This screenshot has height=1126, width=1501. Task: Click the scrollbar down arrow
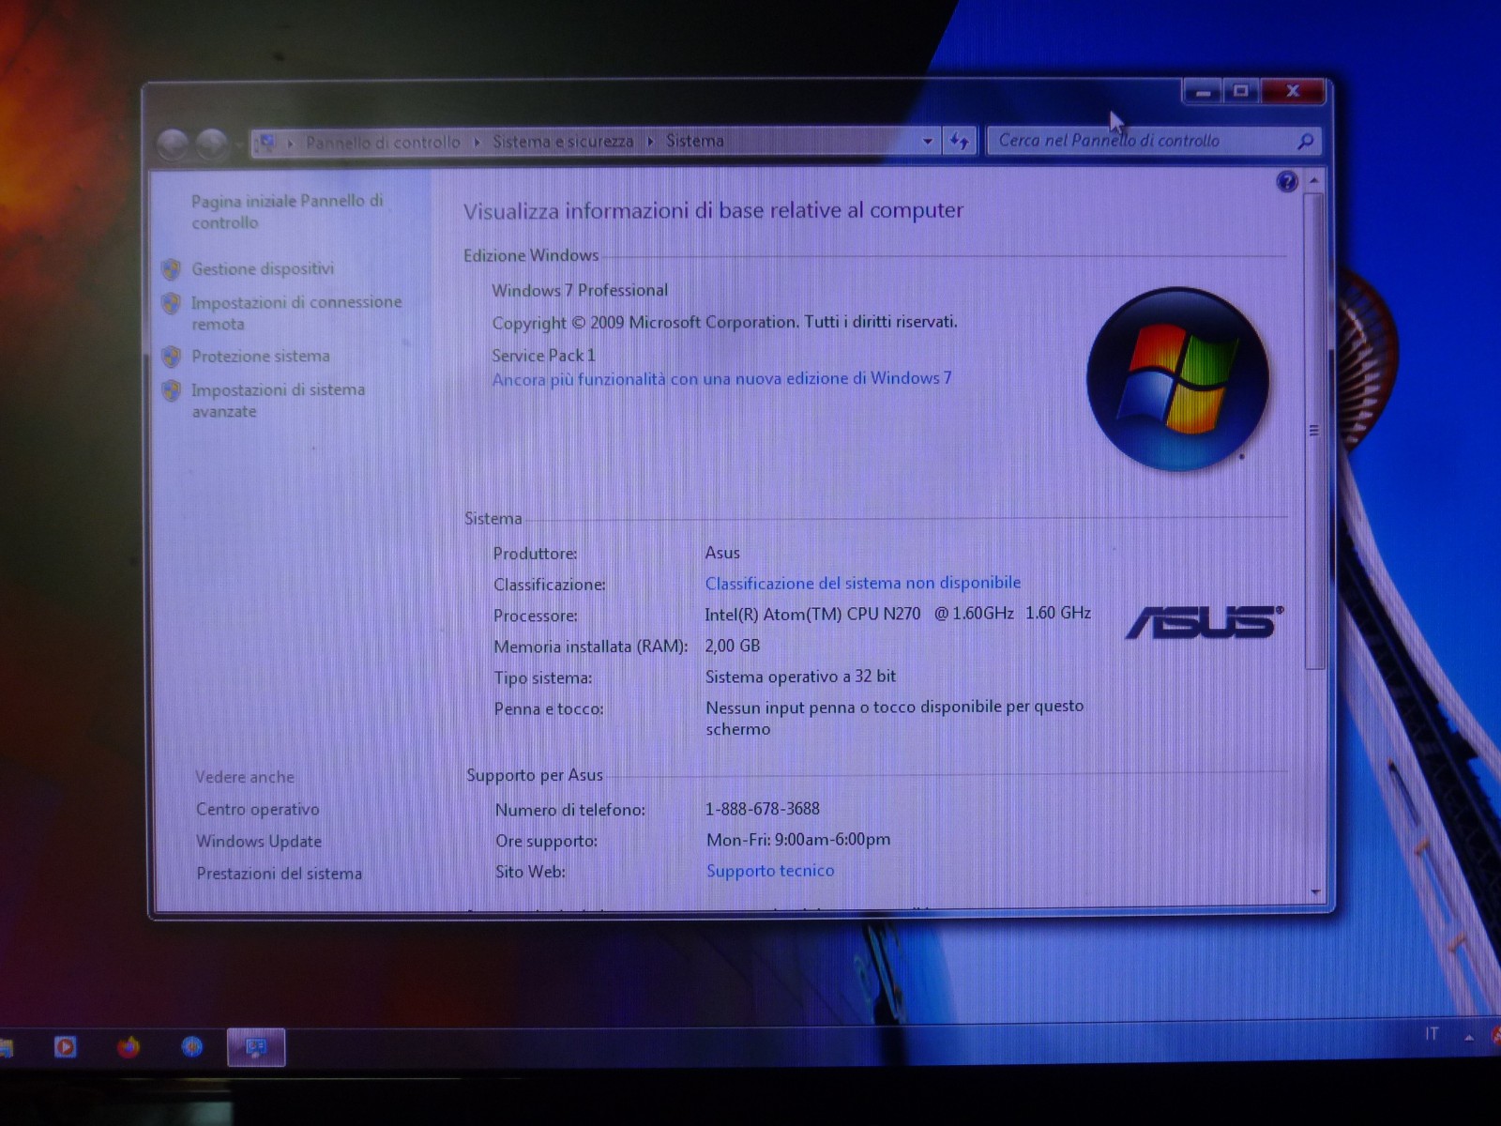1315,891
